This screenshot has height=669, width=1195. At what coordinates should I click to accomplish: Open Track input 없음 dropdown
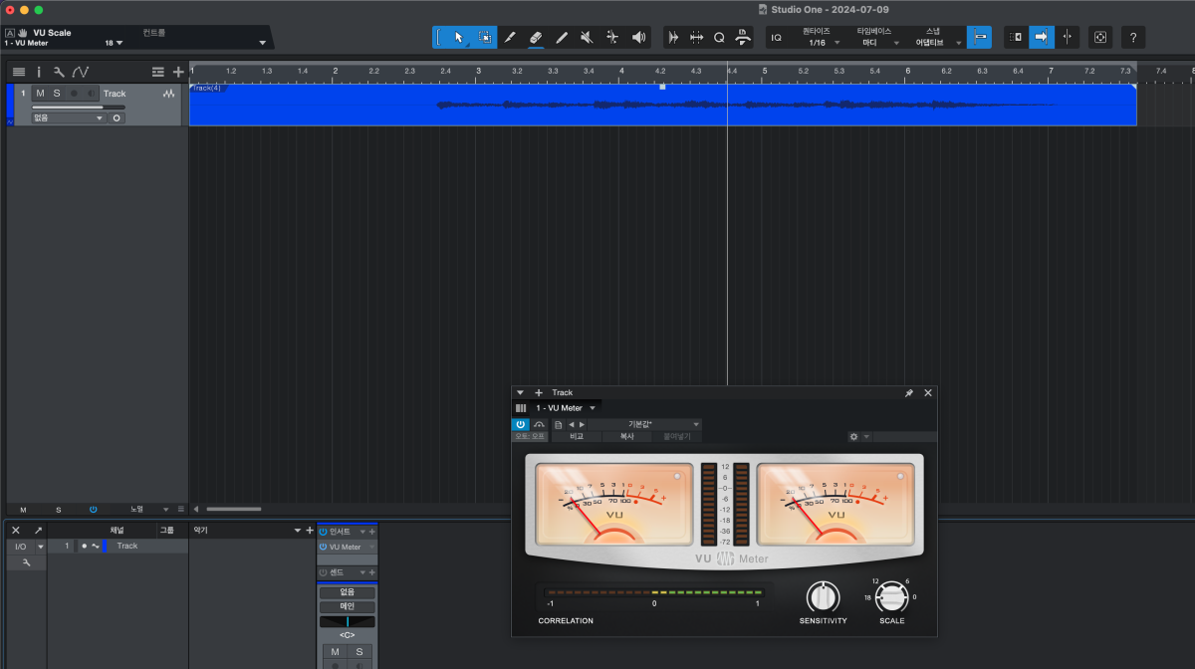point(68,117)
